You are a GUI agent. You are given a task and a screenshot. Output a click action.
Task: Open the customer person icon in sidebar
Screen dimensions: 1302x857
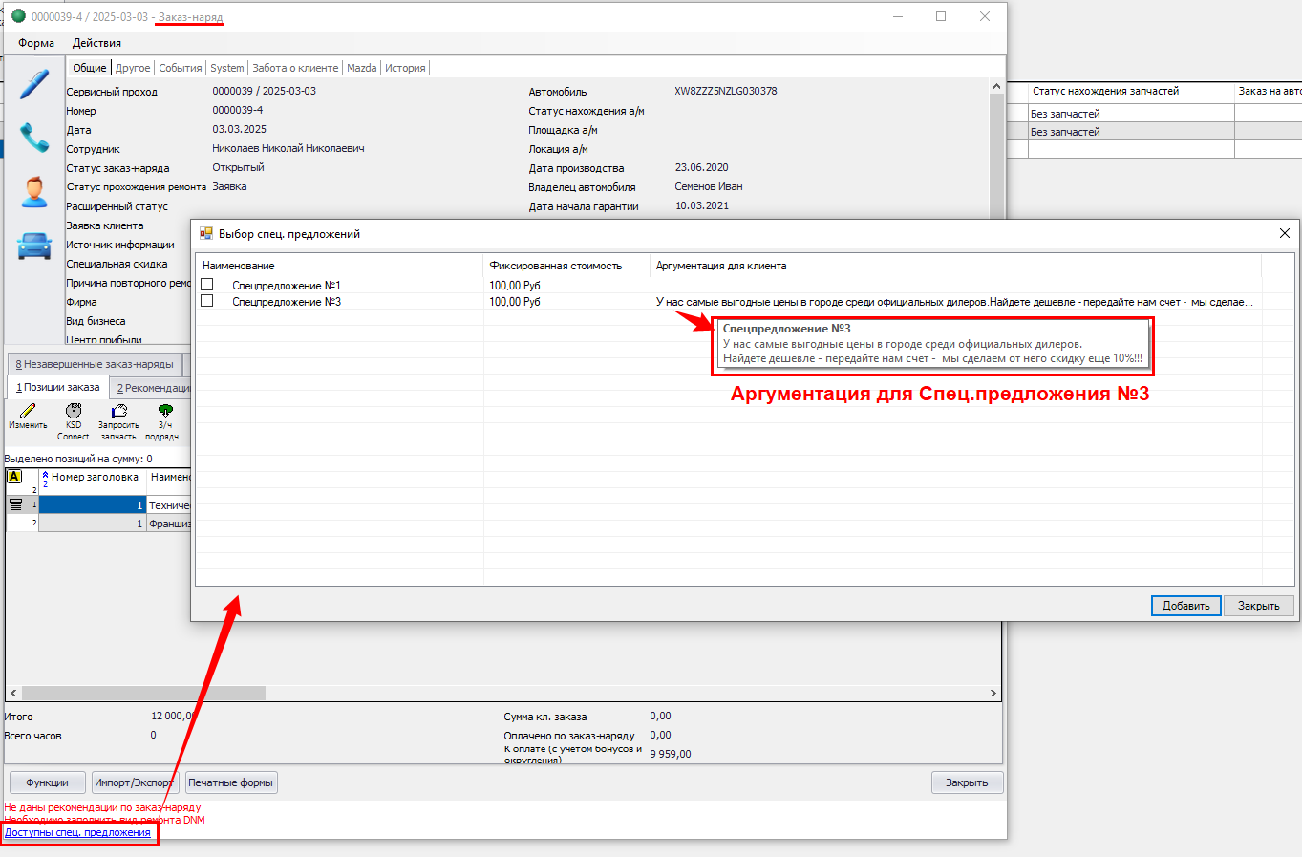34,191
